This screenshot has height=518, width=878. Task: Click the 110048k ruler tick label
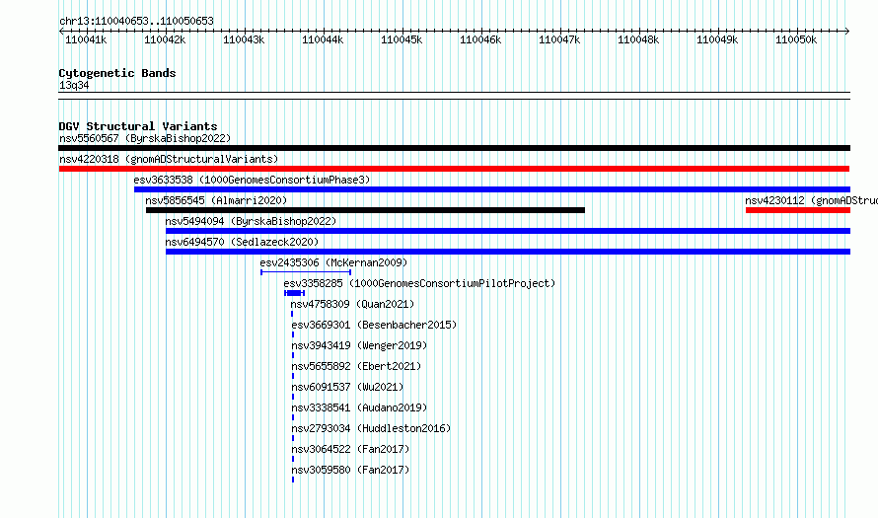pyautogui.click(x=638, y=39)
